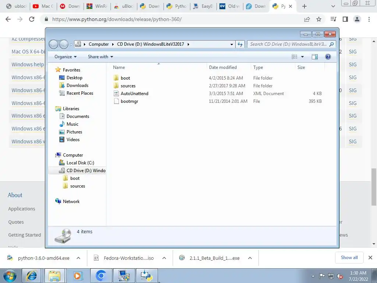Open Applications link in About section

22,209
